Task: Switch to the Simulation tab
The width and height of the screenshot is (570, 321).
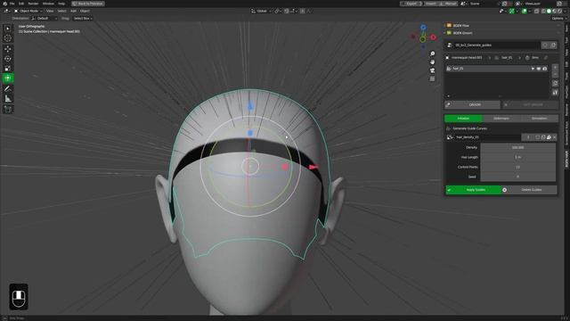Action: [539, 119]
